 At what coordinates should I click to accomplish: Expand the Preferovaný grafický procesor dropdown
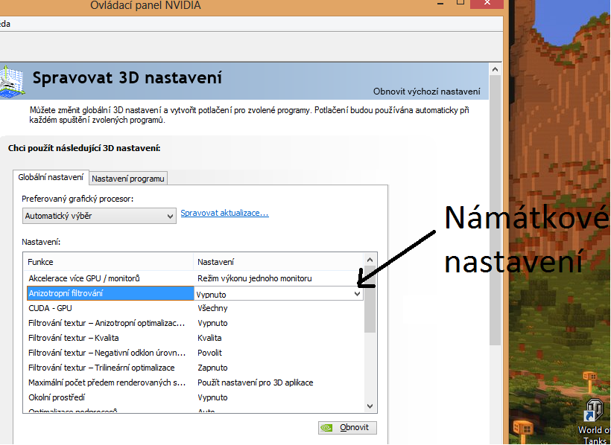point(99,216)
